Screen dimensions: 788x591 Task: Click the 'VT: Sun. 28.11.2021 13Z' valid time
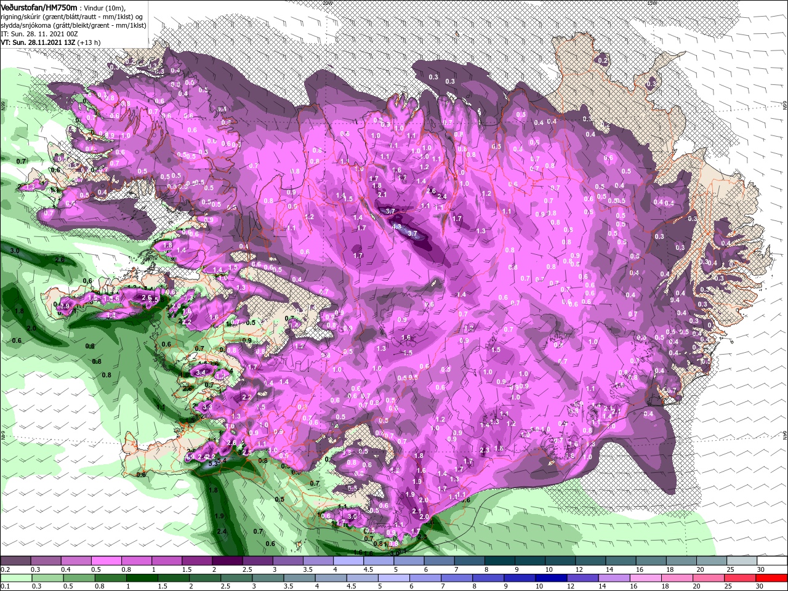[x=37, y=42]
